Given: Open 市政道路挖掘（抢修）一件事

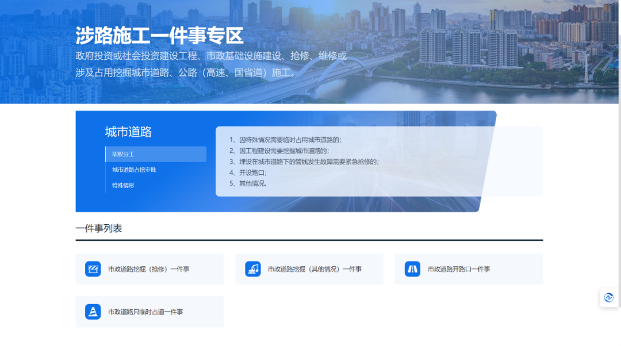Looking at the screenshot, I should (x=149, y=268).
